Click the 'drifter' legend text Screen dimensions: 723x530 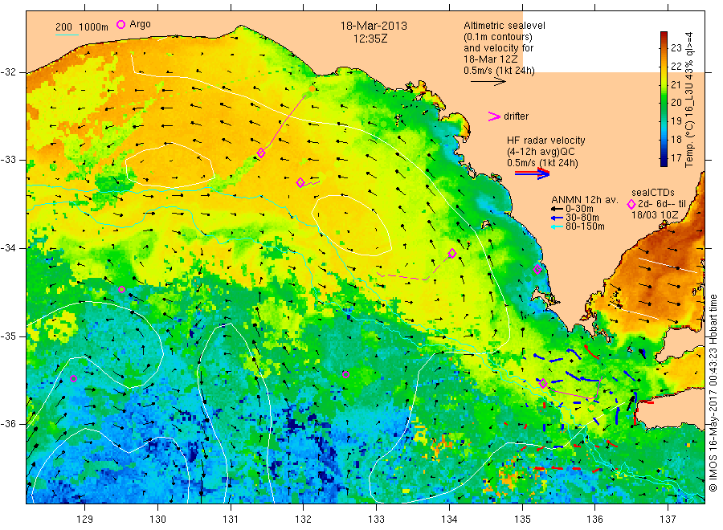[x=517, y=116]
